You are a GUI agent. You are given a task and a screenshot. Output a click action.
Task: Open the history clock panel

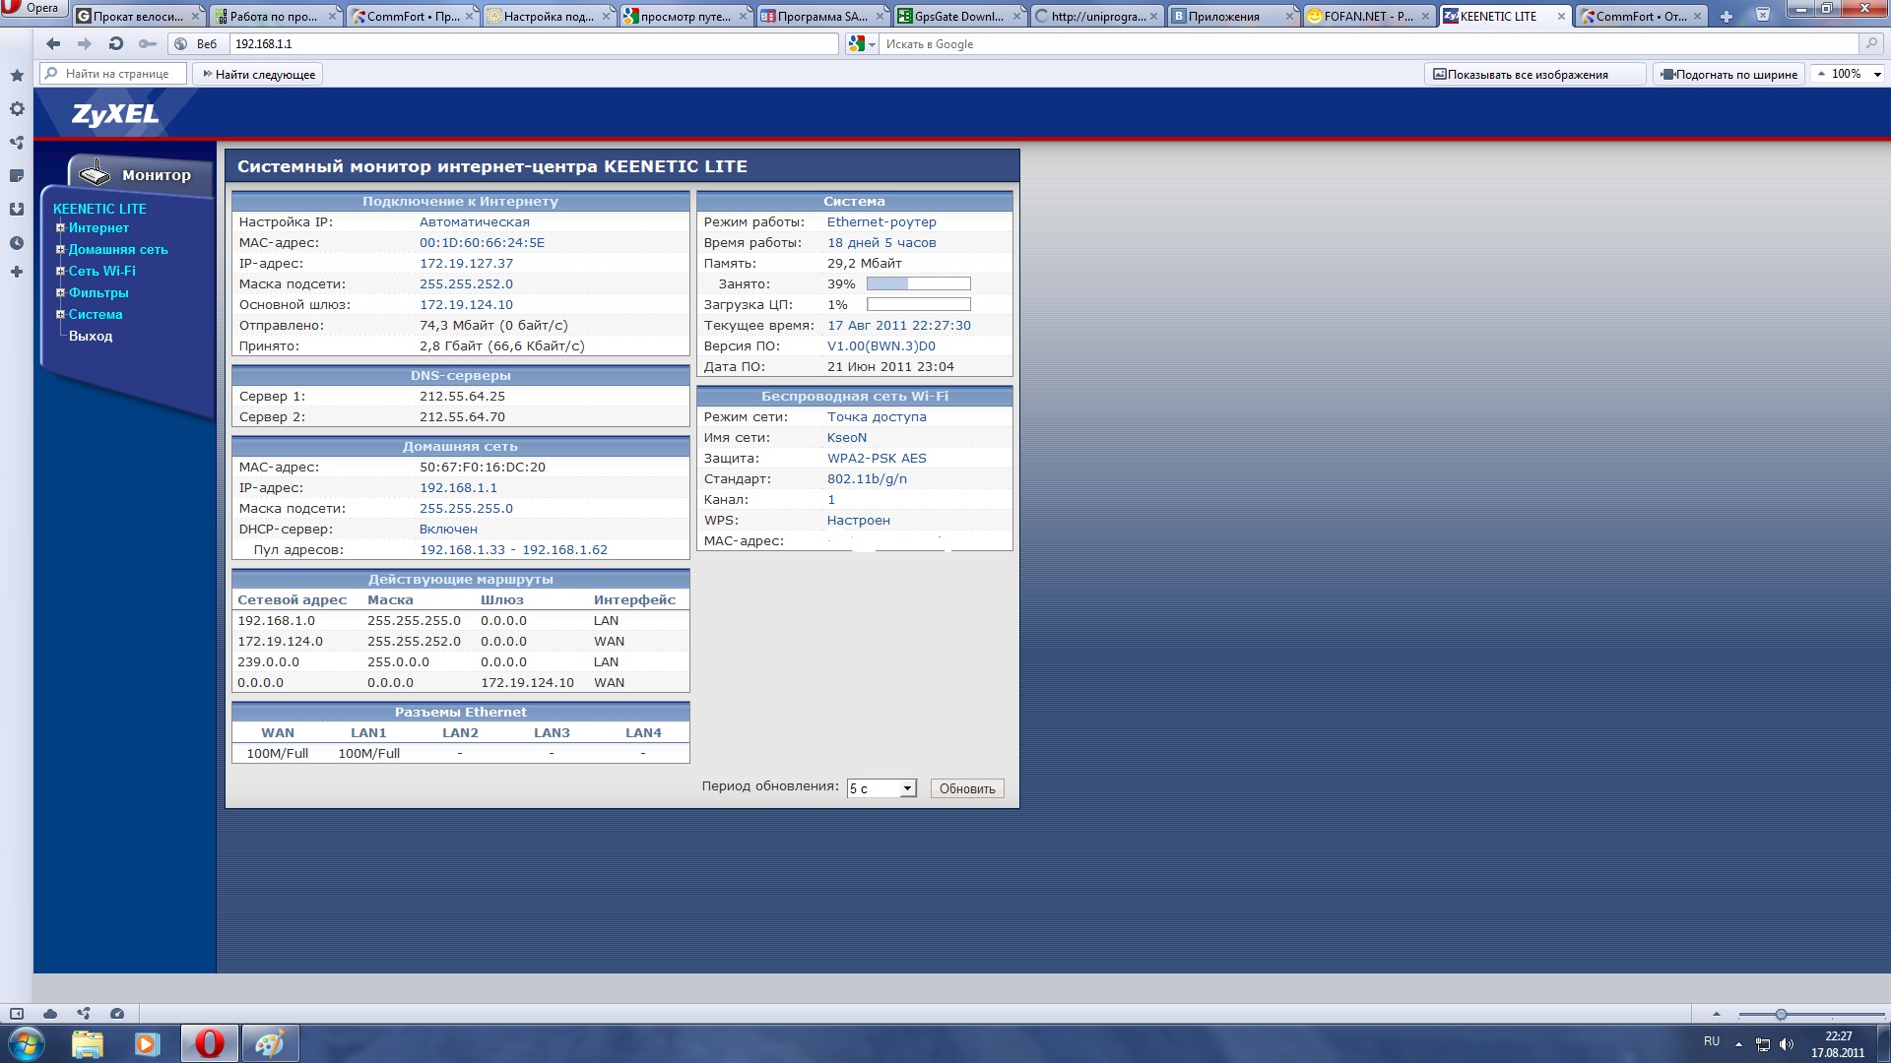coord(17,243)
